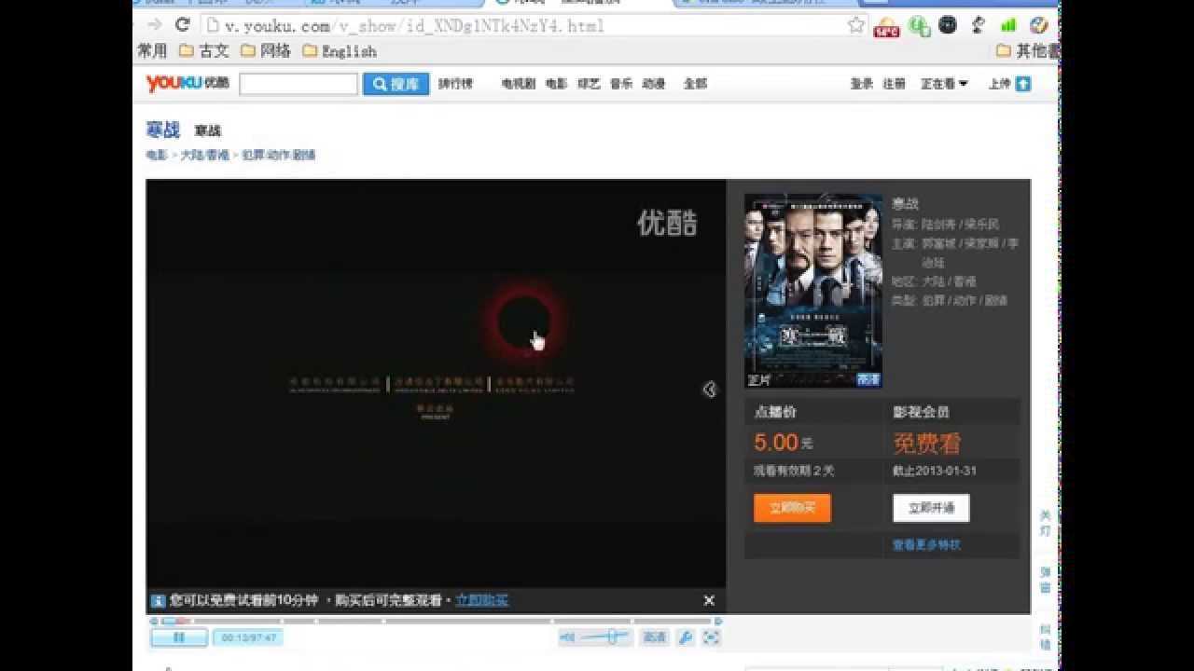Go to the 音乐 category
This screenshot has height=671, width=1194.
(621, 84)
